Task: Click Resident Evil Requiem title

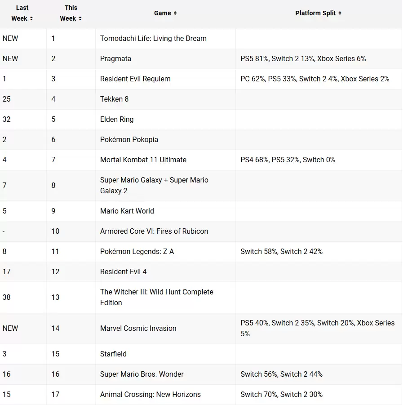Action: point(135,79)
